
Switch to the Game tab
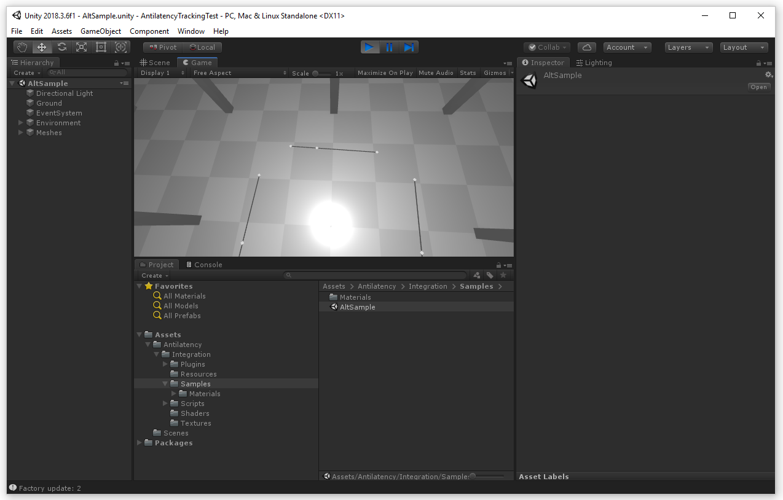(197, 63)
